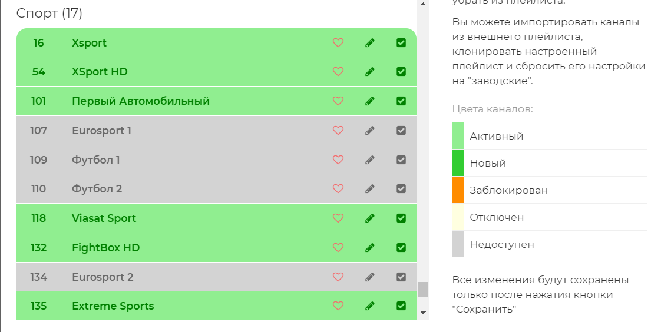This screenshot has height=332, width=661.
Task: Disable the Extreme Sports channel checkbox
Action: coord(401,306)
